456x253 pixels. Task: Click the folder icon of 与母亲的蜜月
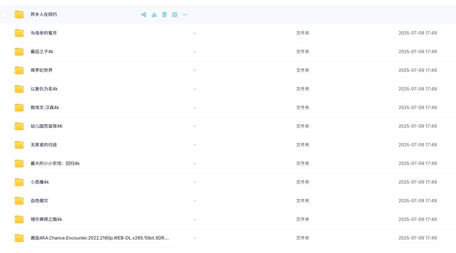click(19, 33)
